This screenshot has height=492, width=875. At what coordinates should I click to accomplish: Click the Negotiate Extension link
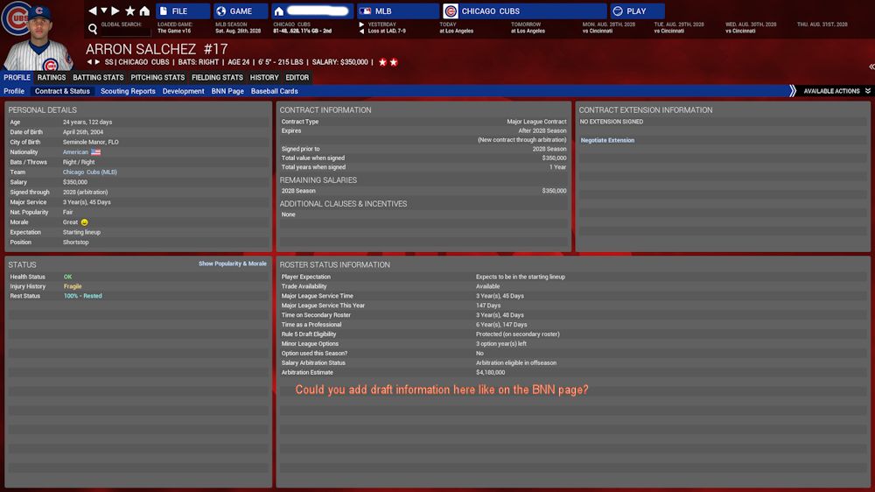[607, 140]
